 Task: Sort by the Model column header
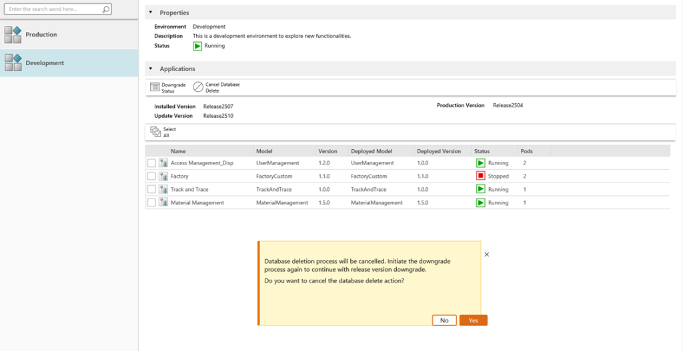click(x=264, y=151)
